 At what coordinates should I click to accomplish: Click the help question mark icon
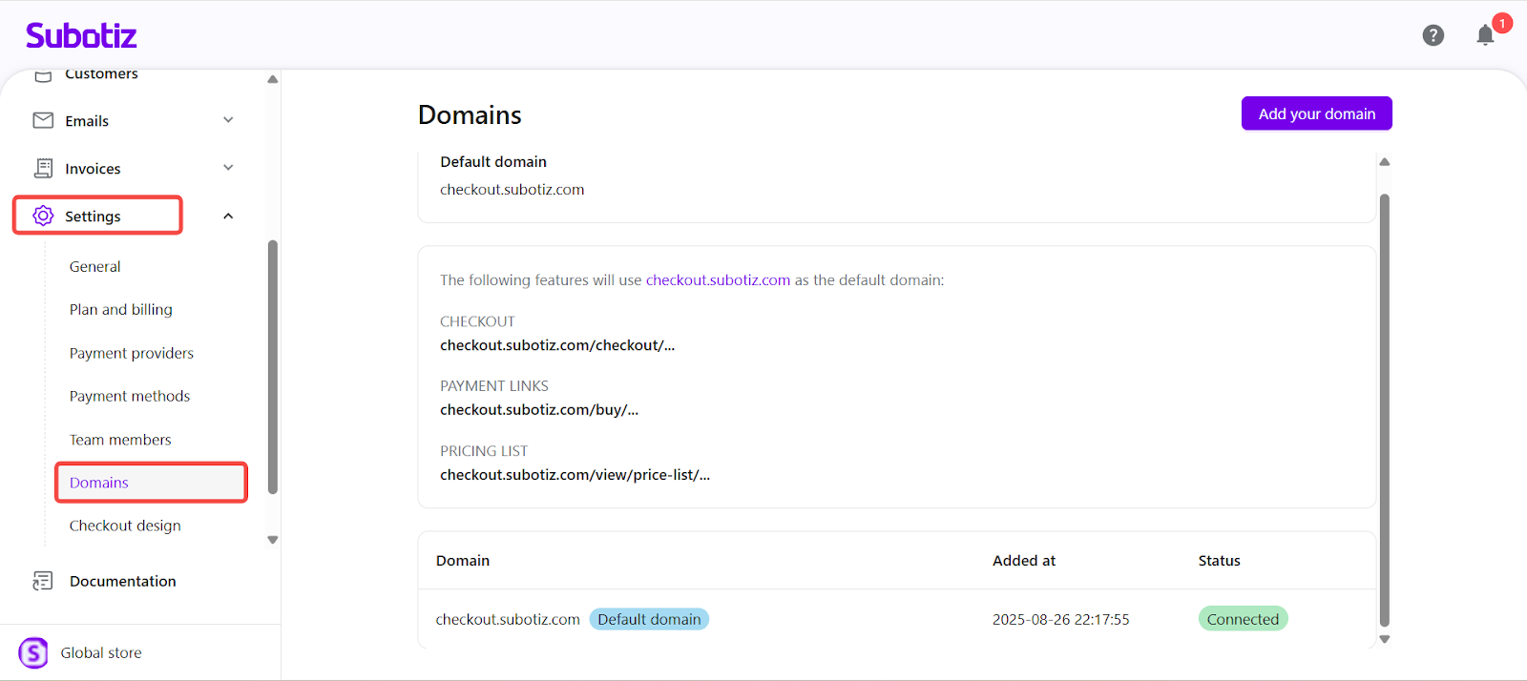(x=1433, y=35)
